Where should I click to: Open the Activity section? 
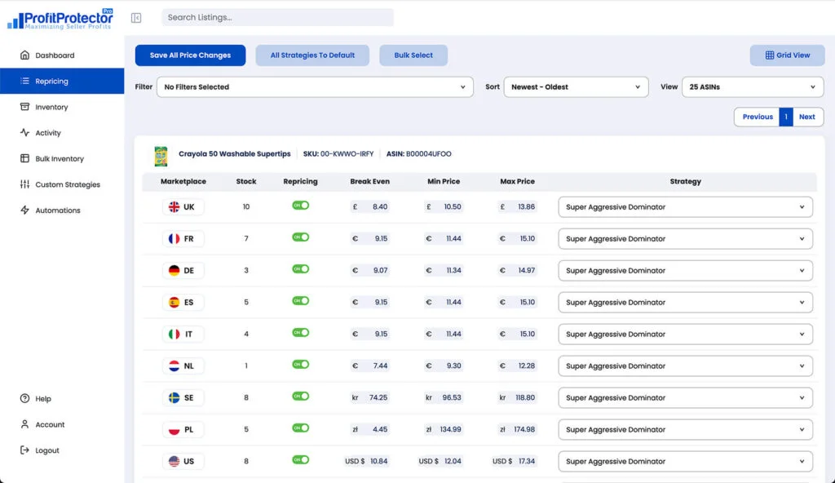47,132
